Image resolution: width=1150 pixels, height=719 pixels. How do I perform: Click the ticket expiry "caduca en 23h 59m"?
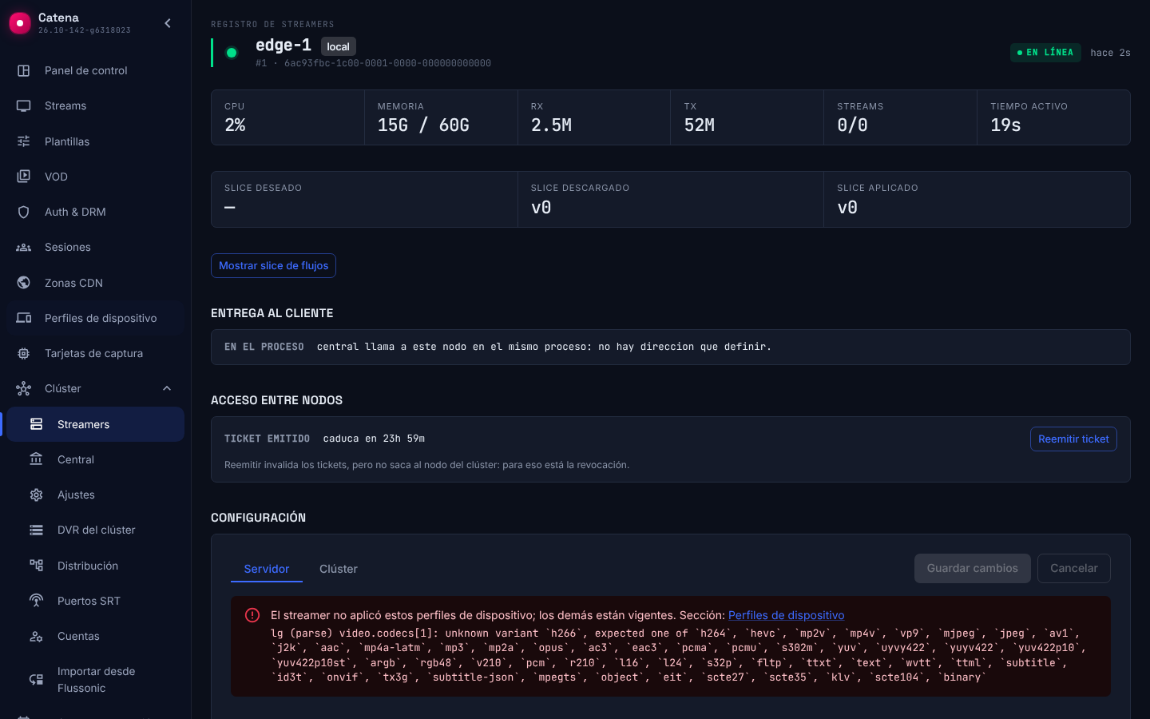(x=374, y=439)
